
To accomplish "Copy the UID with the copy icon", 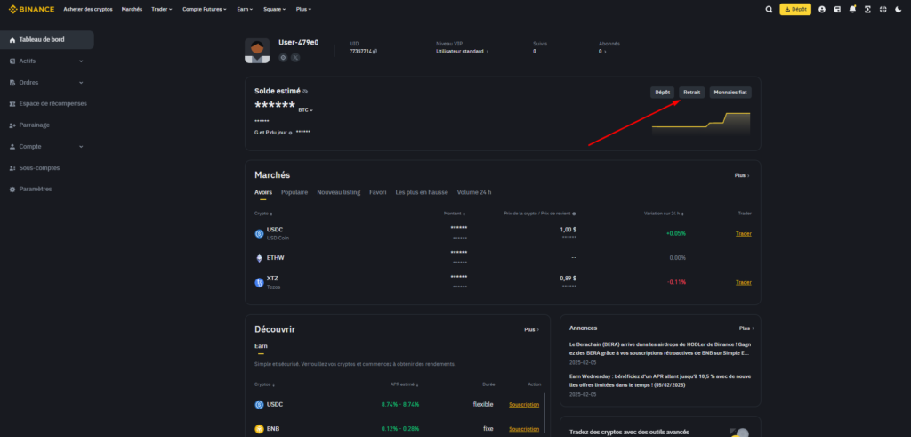I will coord(376,52).
